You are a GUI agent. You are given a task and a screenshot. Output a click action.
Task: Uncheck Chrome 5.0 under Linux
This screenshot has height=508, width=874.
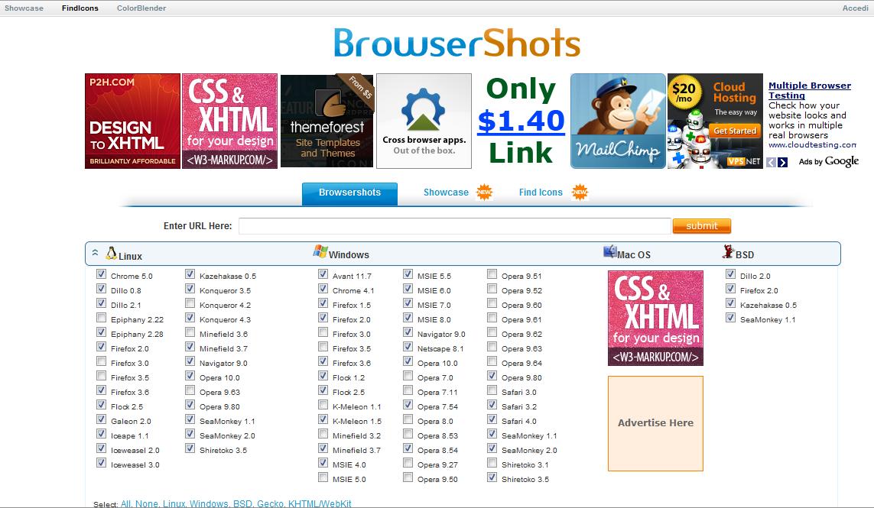(x=101, y=274)
